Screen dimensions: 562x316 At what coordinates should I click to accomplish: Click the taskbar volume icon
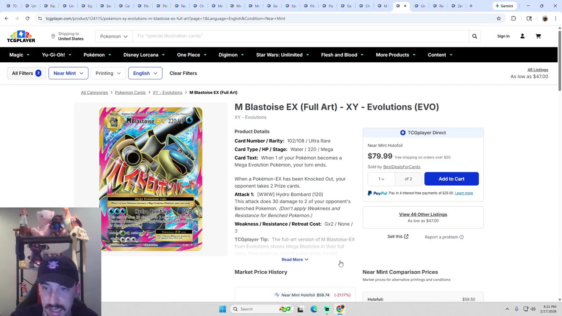(x=533, y=309)
